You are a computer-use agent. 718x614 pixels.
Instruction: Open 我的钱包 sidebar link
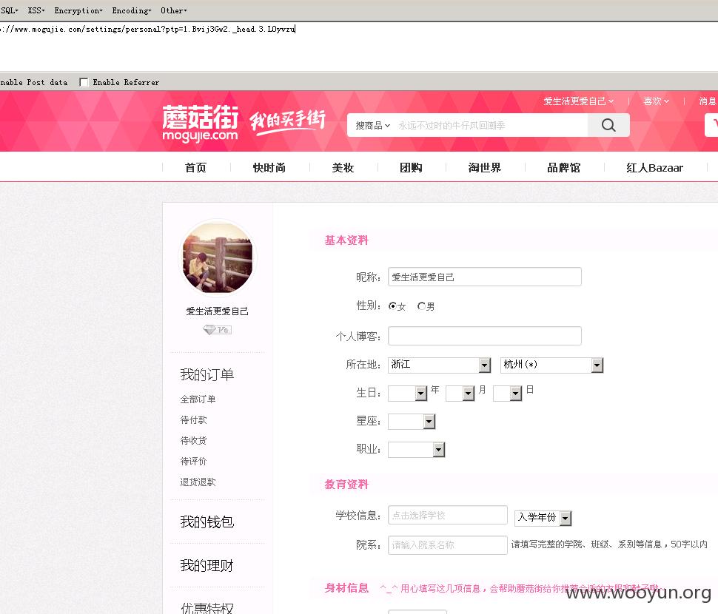tap(207, 522)
